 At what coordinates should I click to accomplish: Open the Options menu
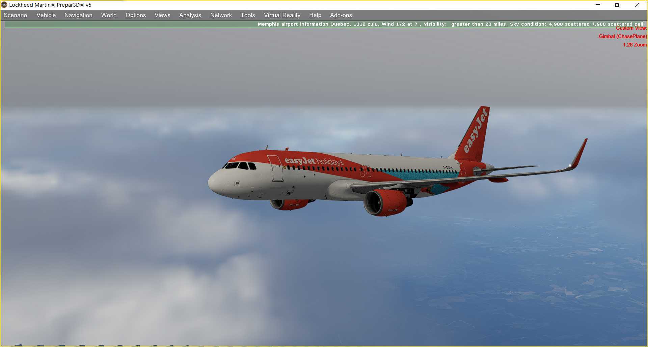pyautogui.click(x=135, y=15)
